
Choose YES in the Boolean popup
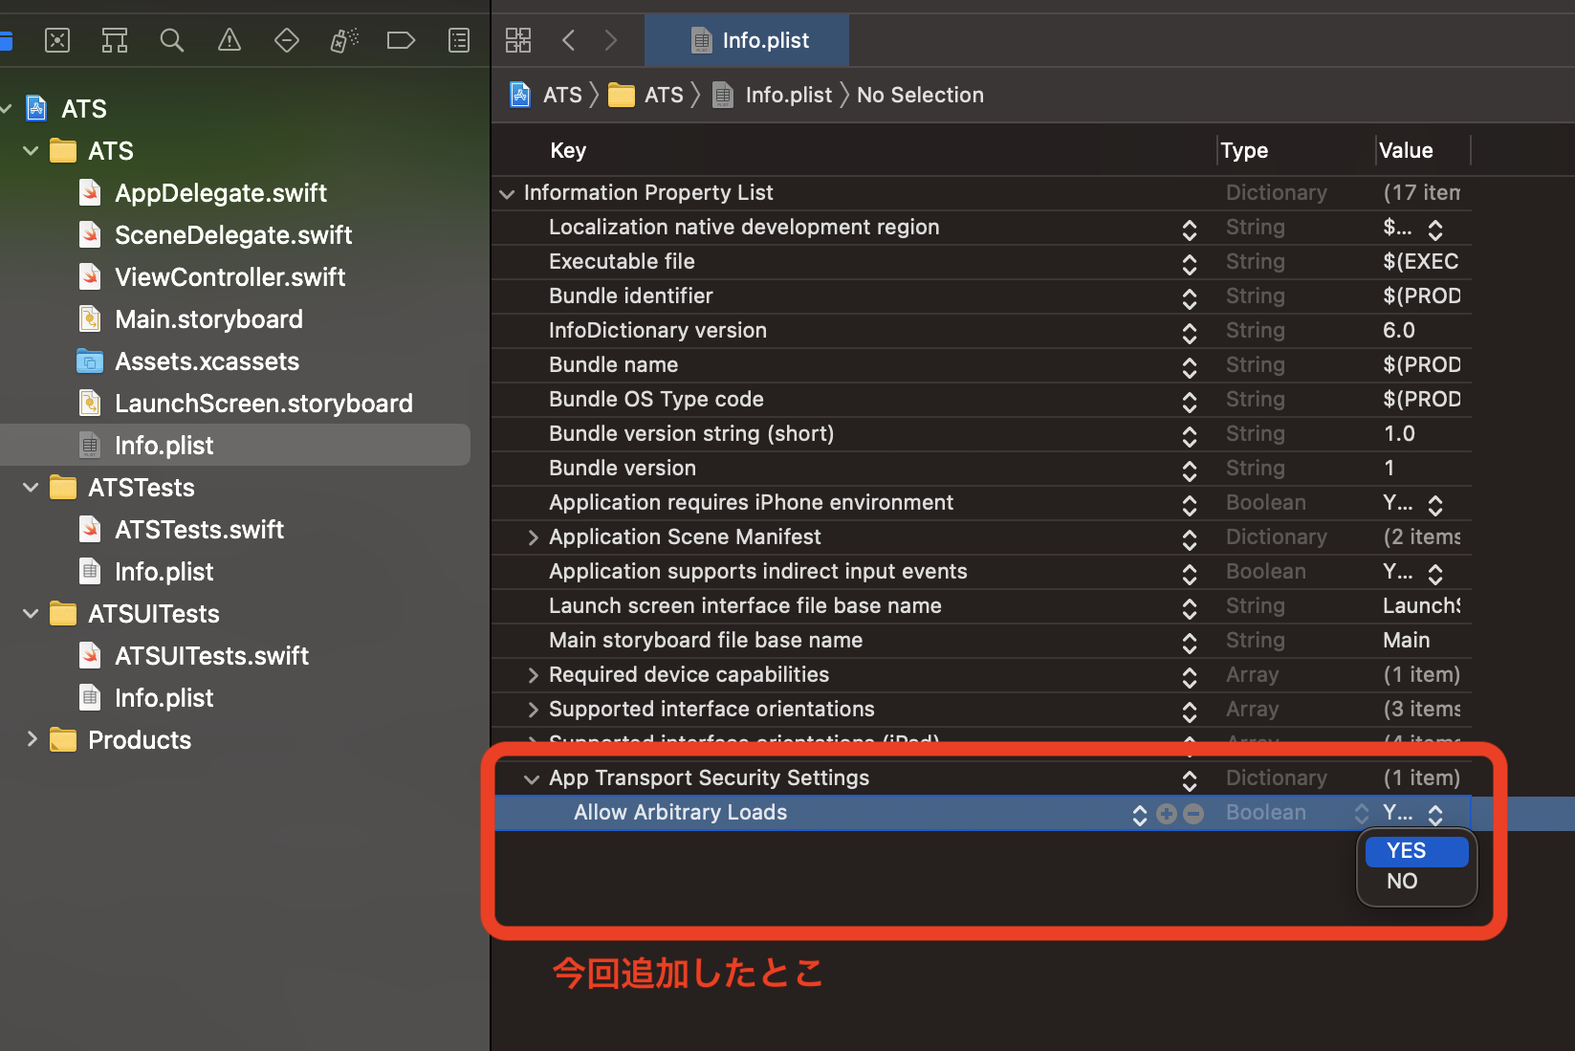1416,851
